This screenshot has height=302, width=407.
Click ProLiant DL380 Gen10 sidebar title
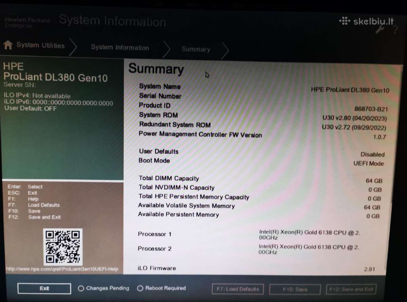coord(56,77)
